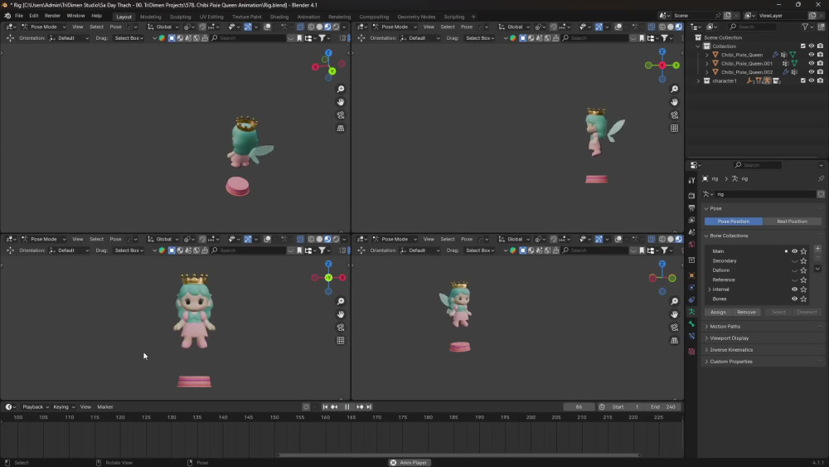Switch to the Sculpting workspace tab
This screenshot has width=829, height=467.
coord(180,17)
